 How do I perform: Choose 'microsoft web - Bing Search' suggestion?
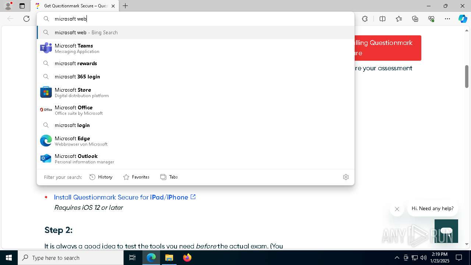click(195, 32)
